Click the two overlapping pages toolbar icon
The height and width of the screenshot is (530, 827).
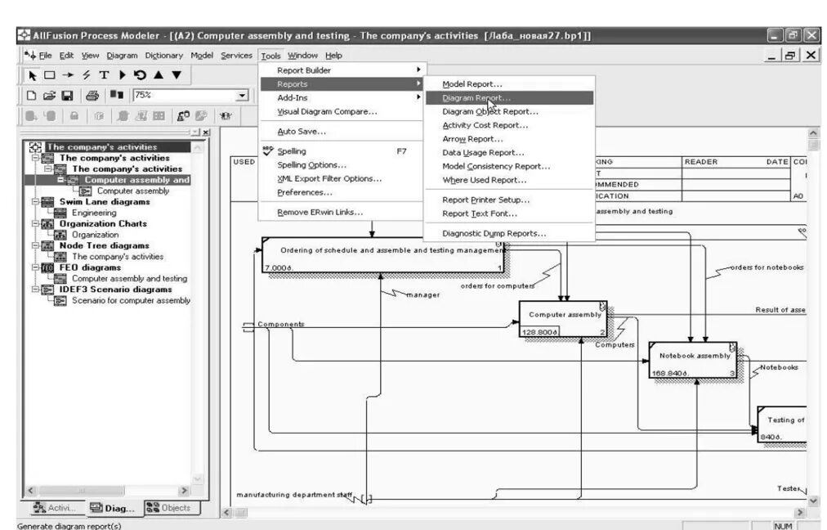(117, 95)
